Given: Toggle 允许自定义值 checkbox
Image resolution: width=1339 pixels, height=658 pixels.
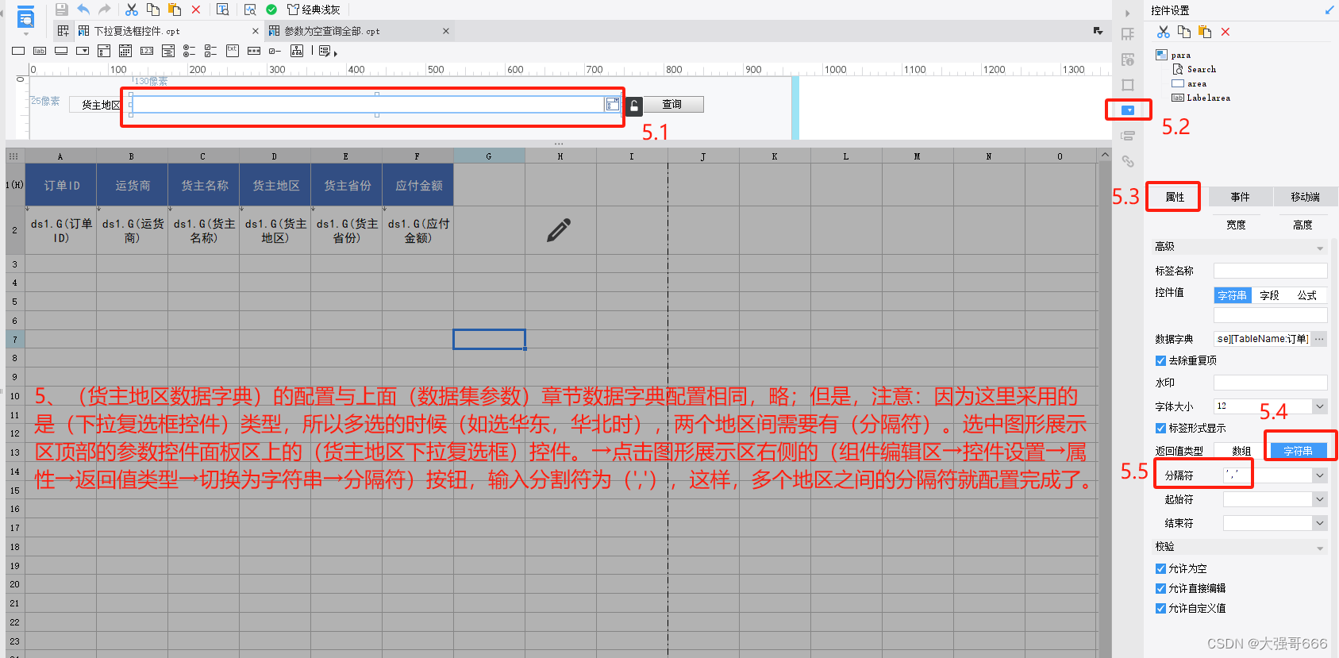Looking at the screenshot, I should (1160, 608).
